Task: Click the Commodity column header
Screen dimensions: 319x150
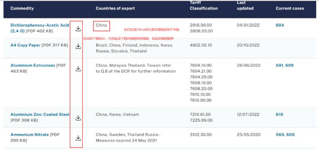Action: pyautogui.click(x=22, y=8)
